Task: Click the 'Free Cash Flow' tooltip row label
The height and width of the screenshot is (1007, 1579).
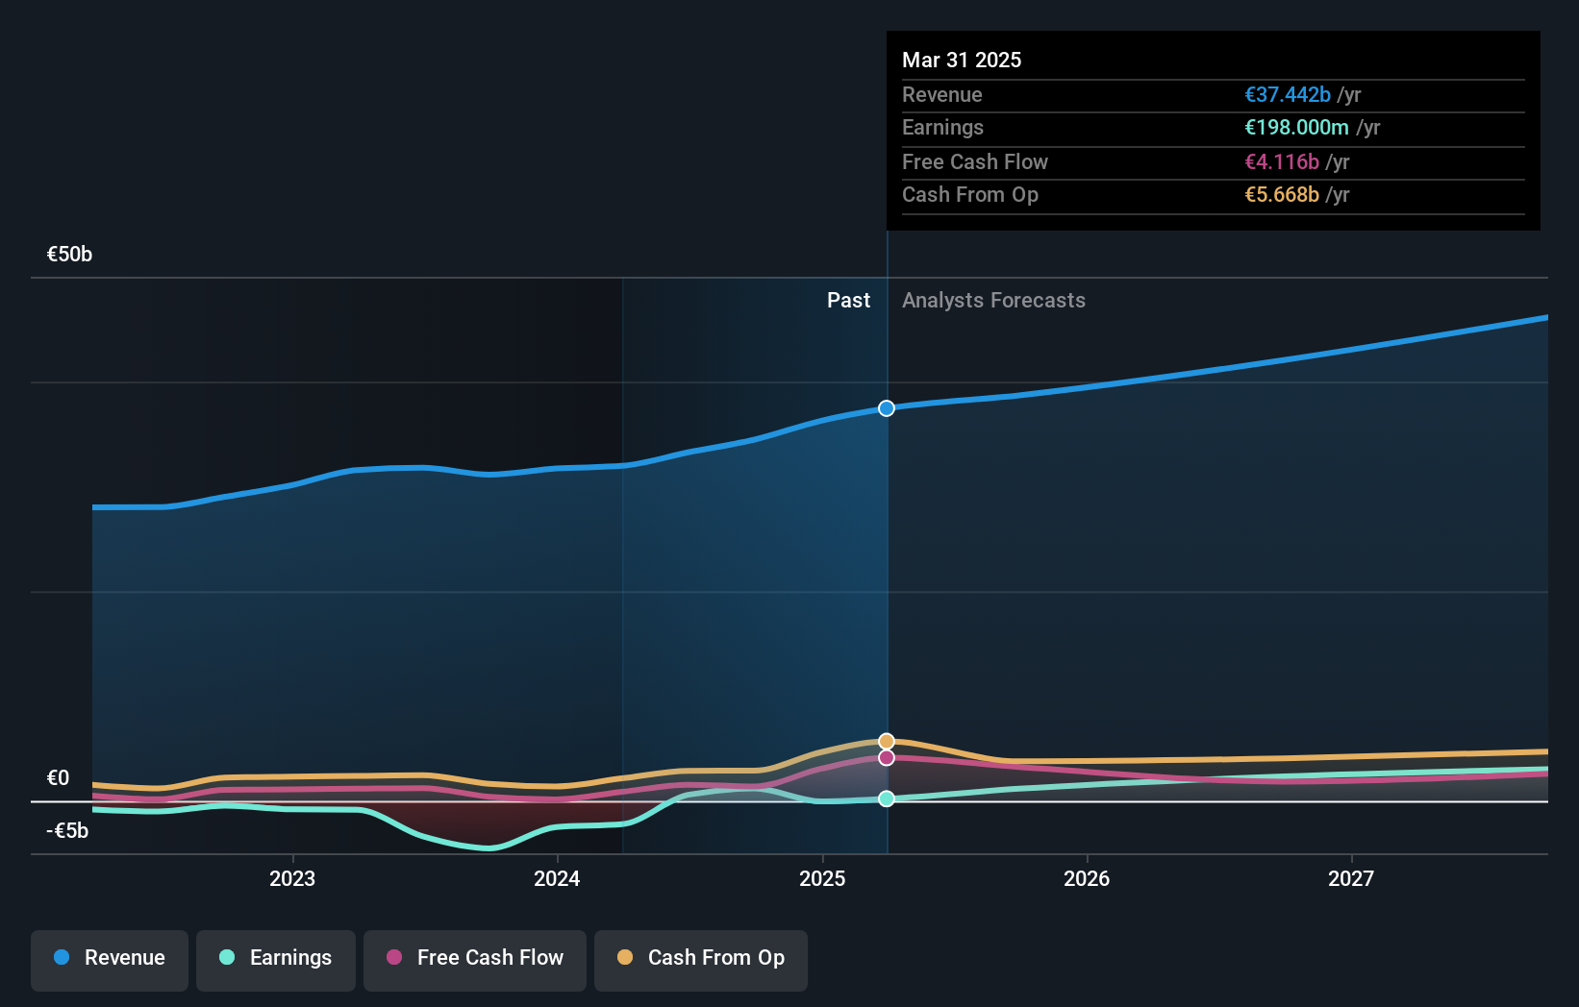Action: (975, 162)
